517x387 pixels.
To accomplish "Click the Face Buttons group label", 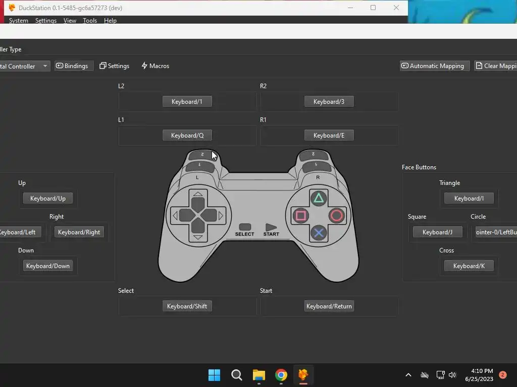I will point(419,167).
